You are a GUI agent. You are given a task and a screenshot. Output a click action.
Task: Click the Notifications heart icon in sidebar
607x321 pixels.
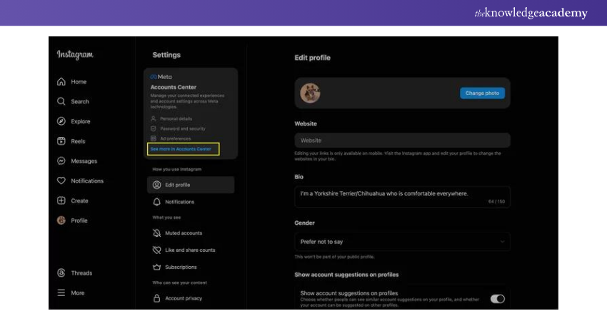click(x=61, y=180)
